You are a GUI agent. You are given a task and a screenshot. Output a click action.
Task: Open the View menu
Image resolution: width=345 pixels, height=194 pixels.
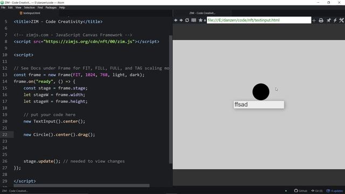click(18, 8)
